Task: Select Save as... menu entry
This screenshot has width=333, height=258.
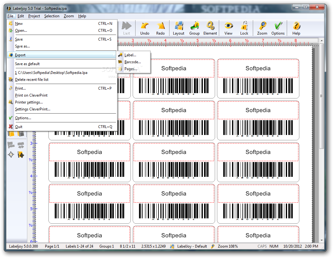Action: (62, 46)
